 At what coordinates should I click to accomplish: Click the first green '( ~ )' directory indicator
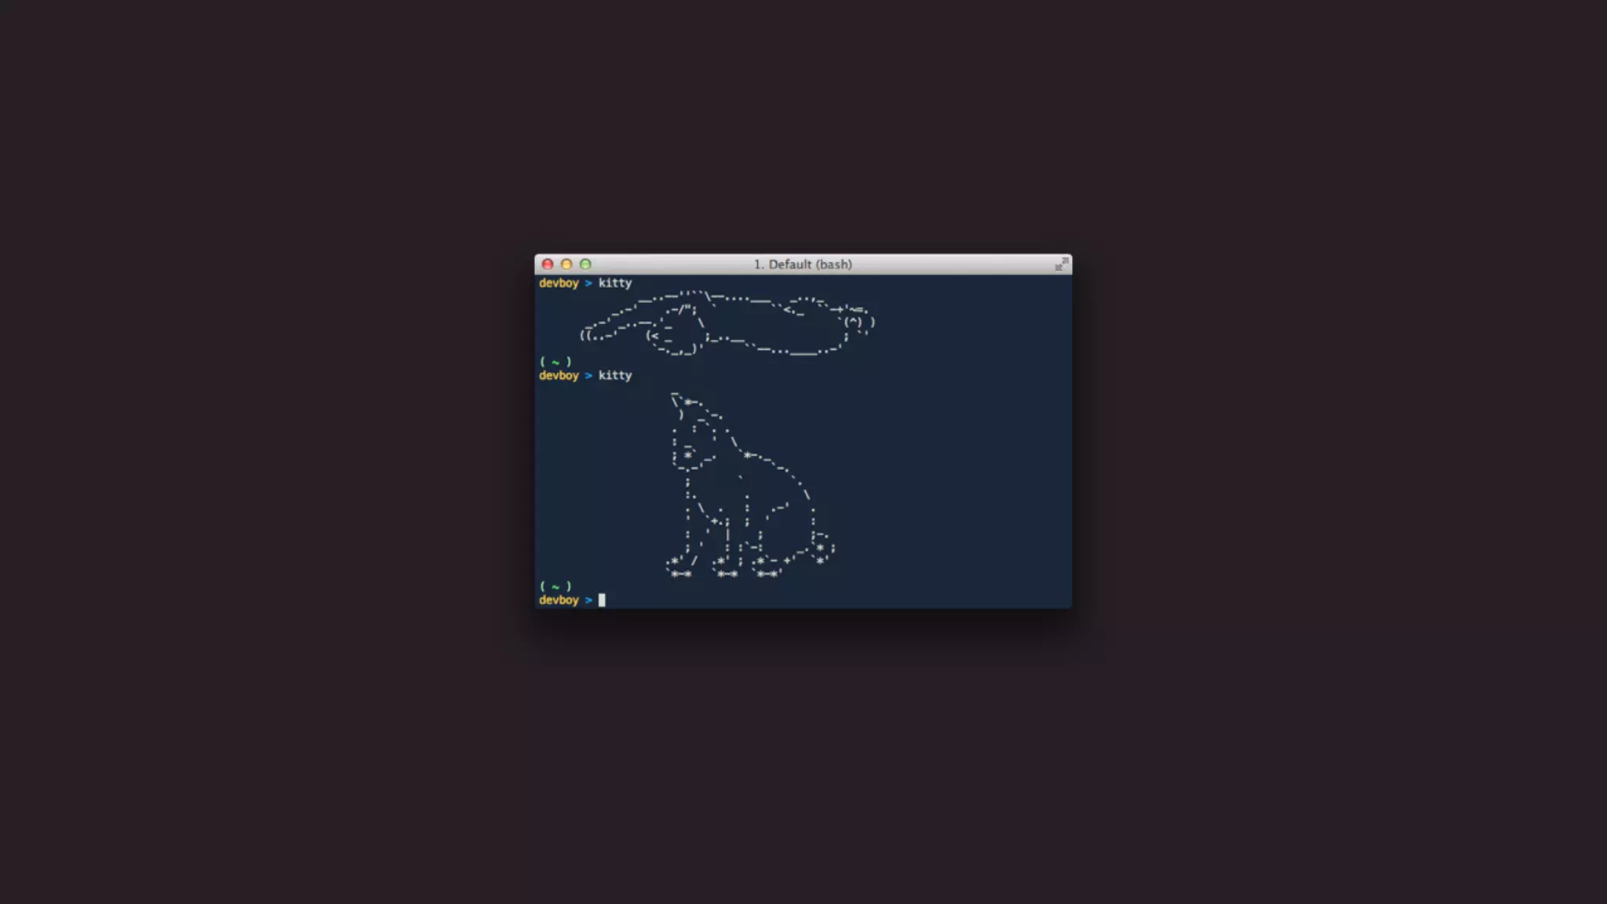tap(556, 362)
